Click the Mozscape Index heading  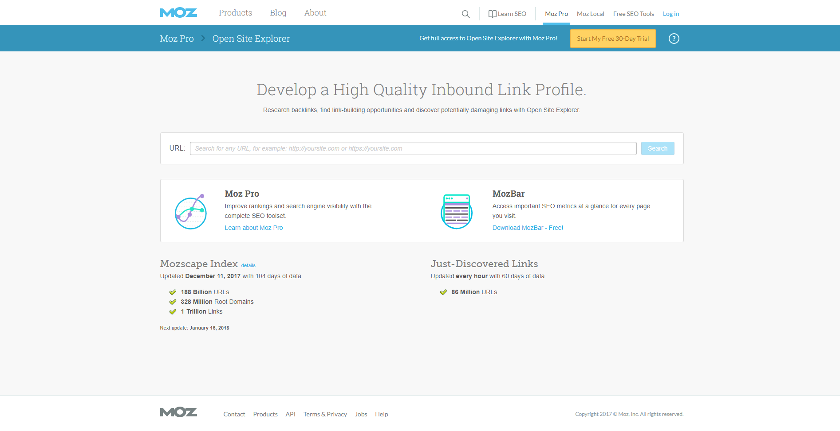click(x=199, y=264)
